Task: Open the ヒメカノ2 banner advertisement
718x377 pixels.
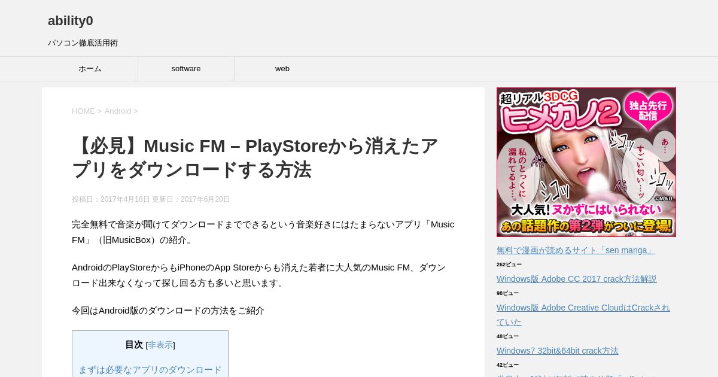Action: tap(586, 162)
